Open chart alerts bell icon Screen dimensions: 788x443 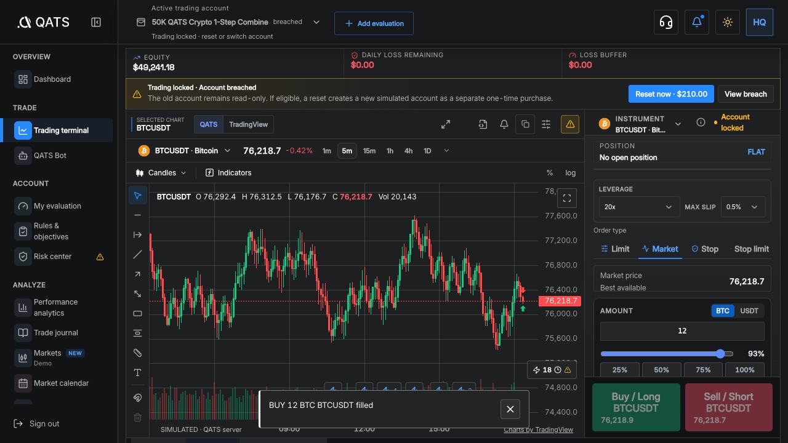[504, 124]
